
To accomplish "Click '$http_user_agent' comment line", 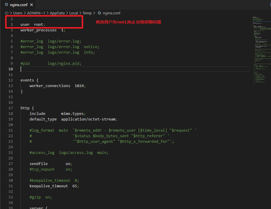I will [x=101, y=142].
